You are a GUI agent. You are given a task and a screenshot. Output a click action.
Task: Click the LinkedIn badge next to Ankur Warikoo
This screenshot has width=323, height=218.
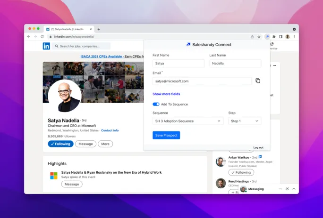260,157
